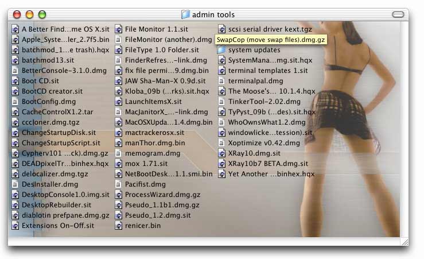This screenshot has width=424, height=259.
Task: Select the file named DesktopRebuilder.sit
Action: [57, 205]
